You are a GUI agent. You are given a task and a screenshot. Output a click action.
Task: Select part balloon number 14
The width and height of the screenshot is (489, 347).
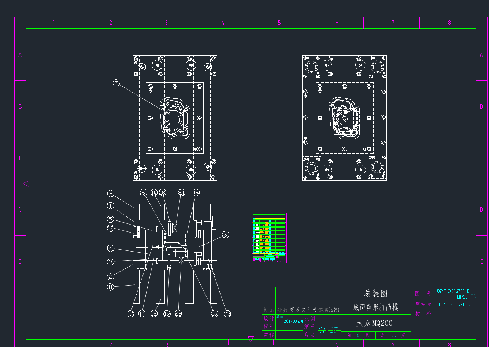(x=142, y=314)
